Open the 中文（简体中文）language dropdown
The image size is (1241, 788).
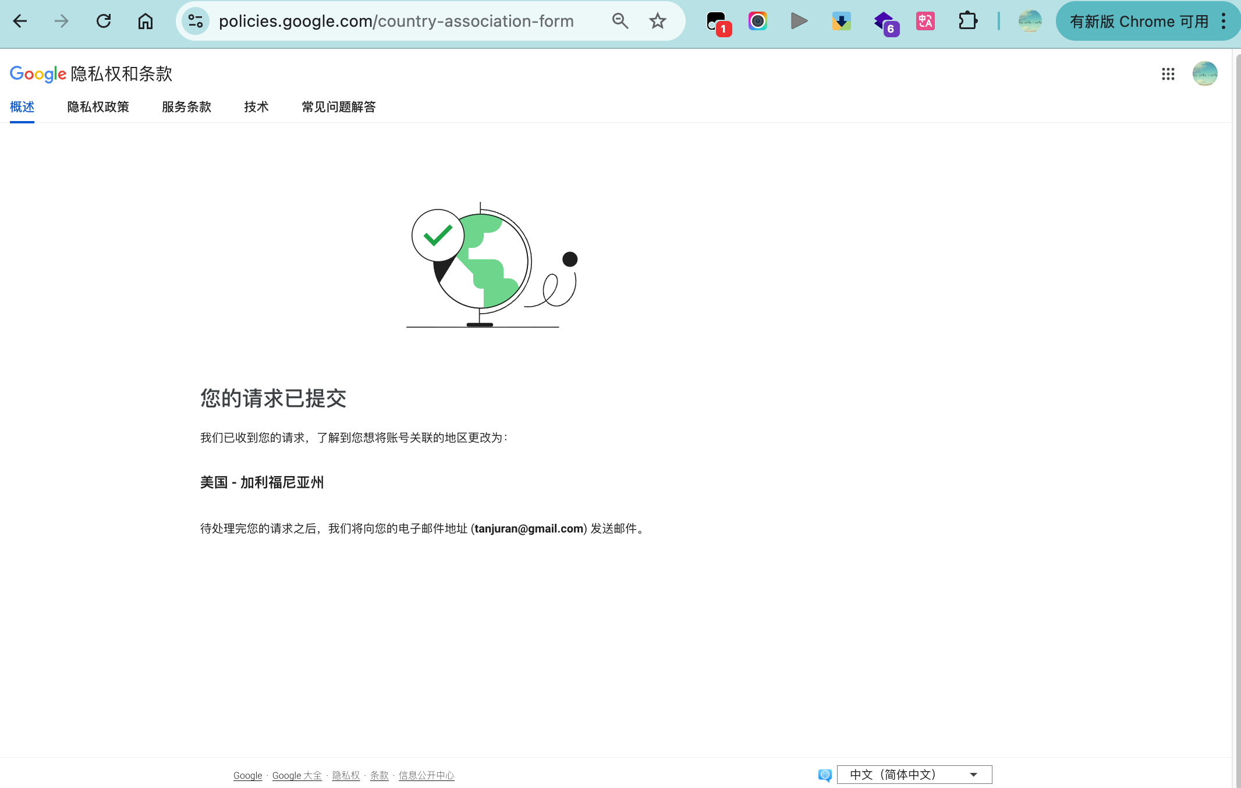[x=914, y=775]
